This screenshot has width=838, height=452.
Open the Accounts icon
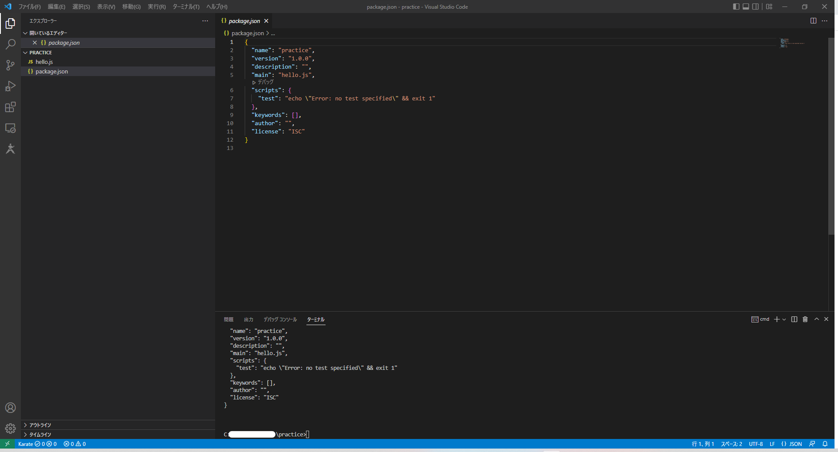pyautogui.click(x=10, y=408)
